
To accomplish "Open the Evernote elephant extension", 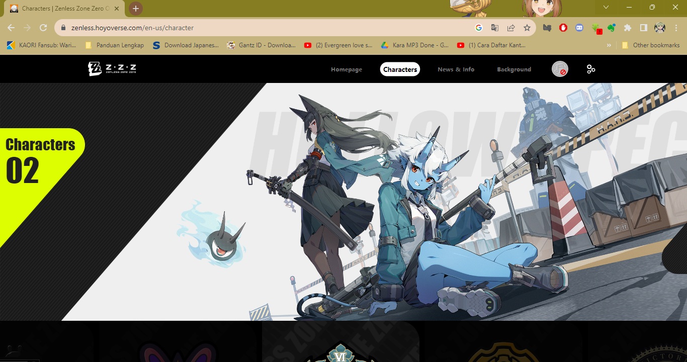I will click(x=612, y=28).
